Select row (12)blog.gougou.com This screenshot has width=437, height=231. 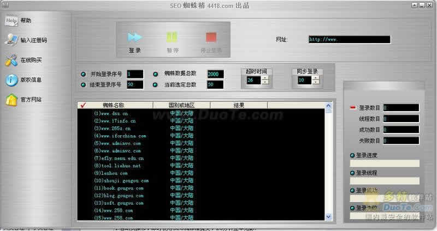[x=201, y=196]
